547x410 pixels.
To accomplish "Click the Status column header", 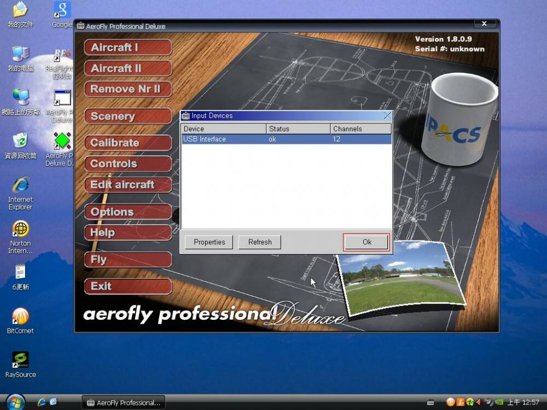I will point(298,128).
